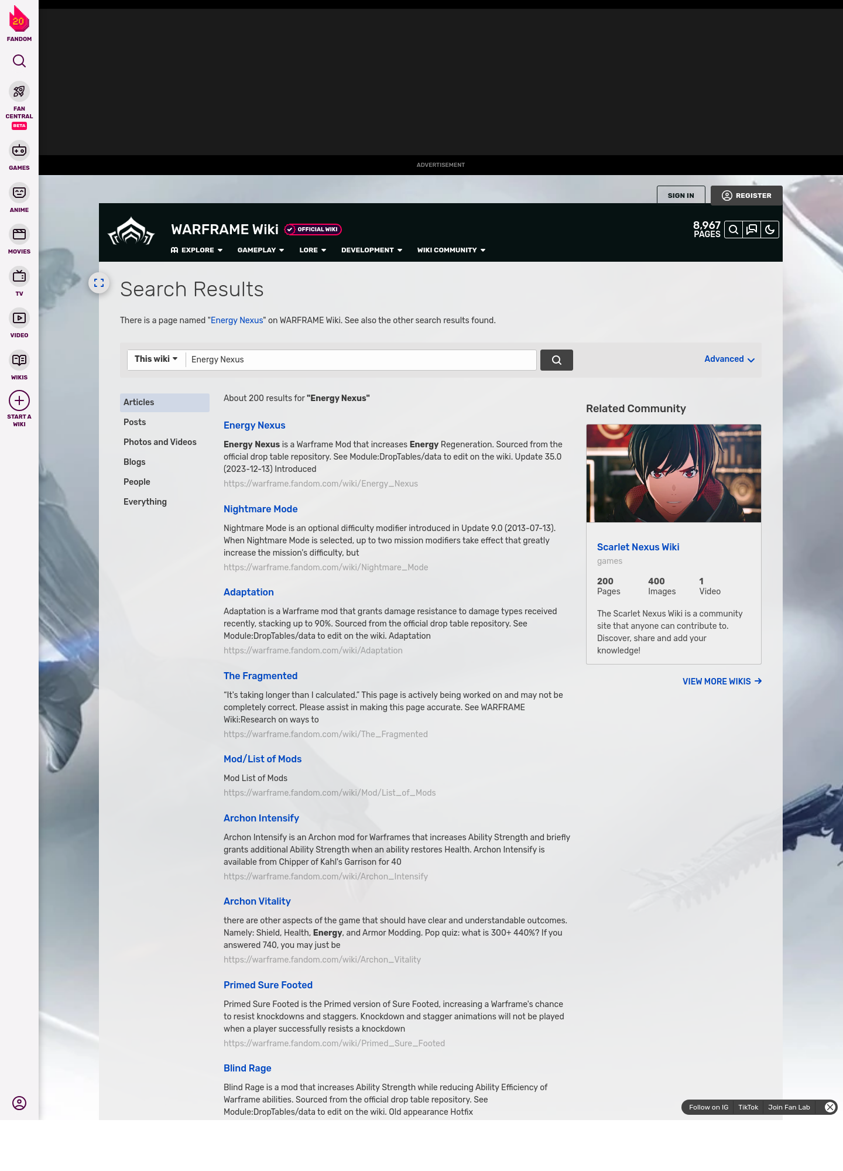Open the Nightmare Mode result
The image size is (843, 1171).
click(261, 509)
